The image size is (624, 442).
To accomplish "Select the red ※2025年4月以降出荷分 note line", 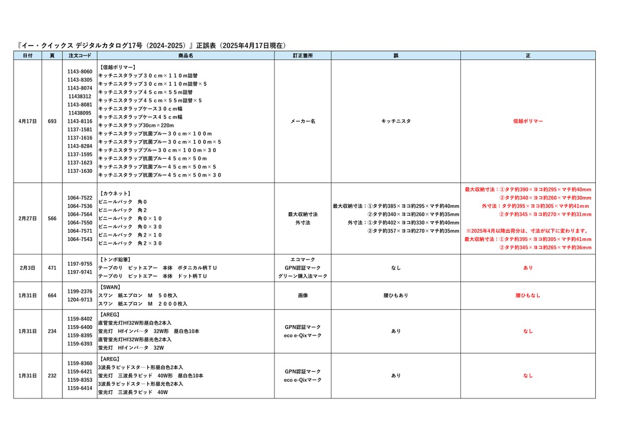I will (x=528, y=231).
